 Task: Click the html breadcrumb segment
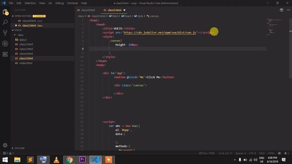(x=114, y=16)
